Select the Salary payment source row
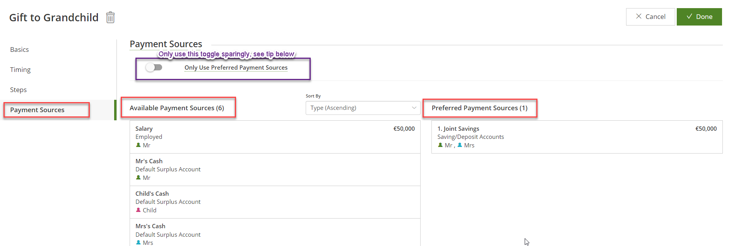Screen dimensions: 729x246 click(x=275, y=137)
